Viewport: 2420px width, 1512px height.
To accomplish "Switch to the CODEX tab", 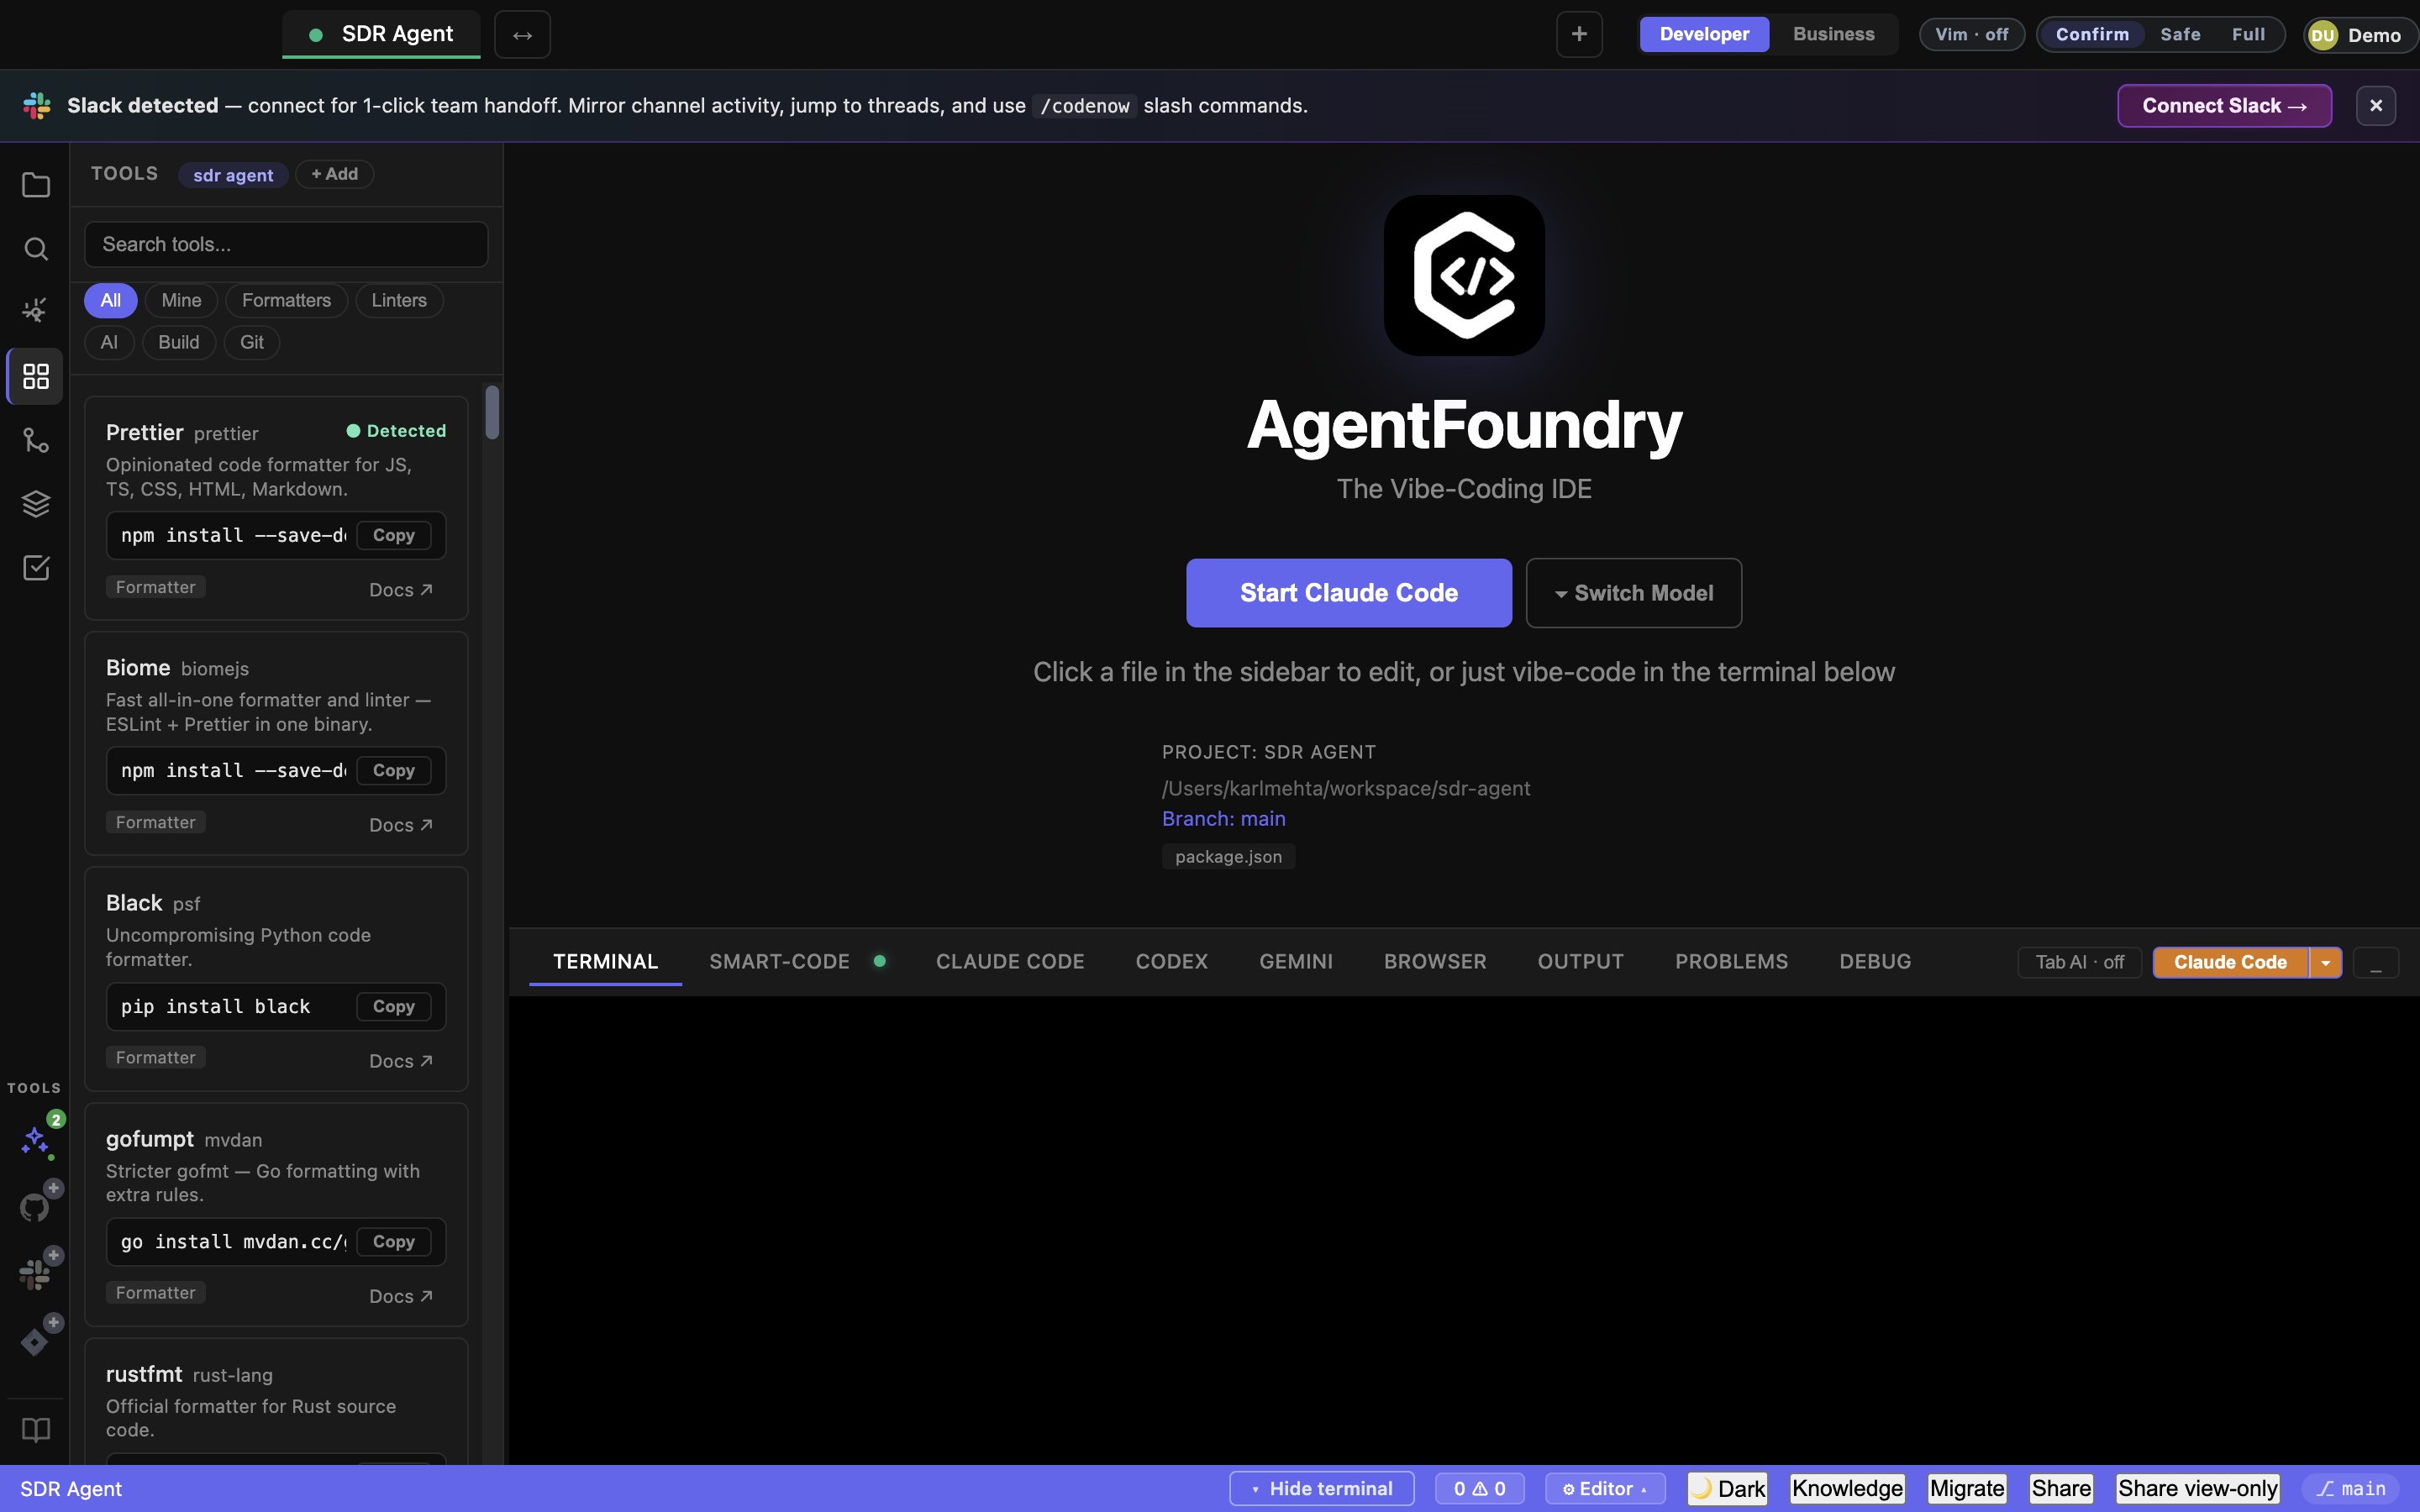I will point(1171,962).
